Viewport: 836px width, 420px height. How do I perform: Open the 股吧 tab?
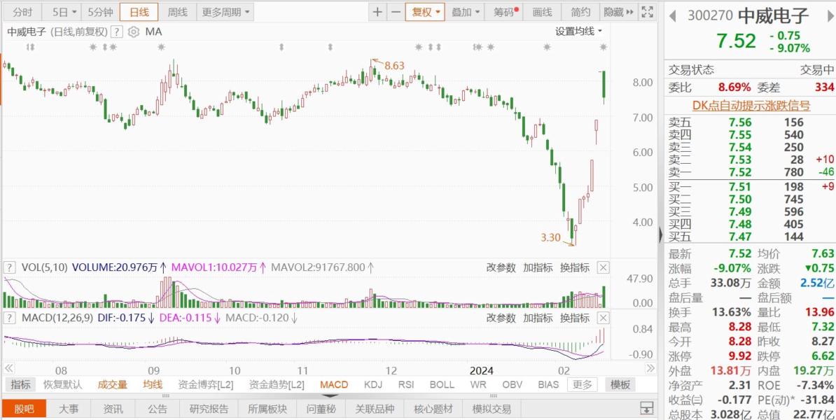(24, 409)
